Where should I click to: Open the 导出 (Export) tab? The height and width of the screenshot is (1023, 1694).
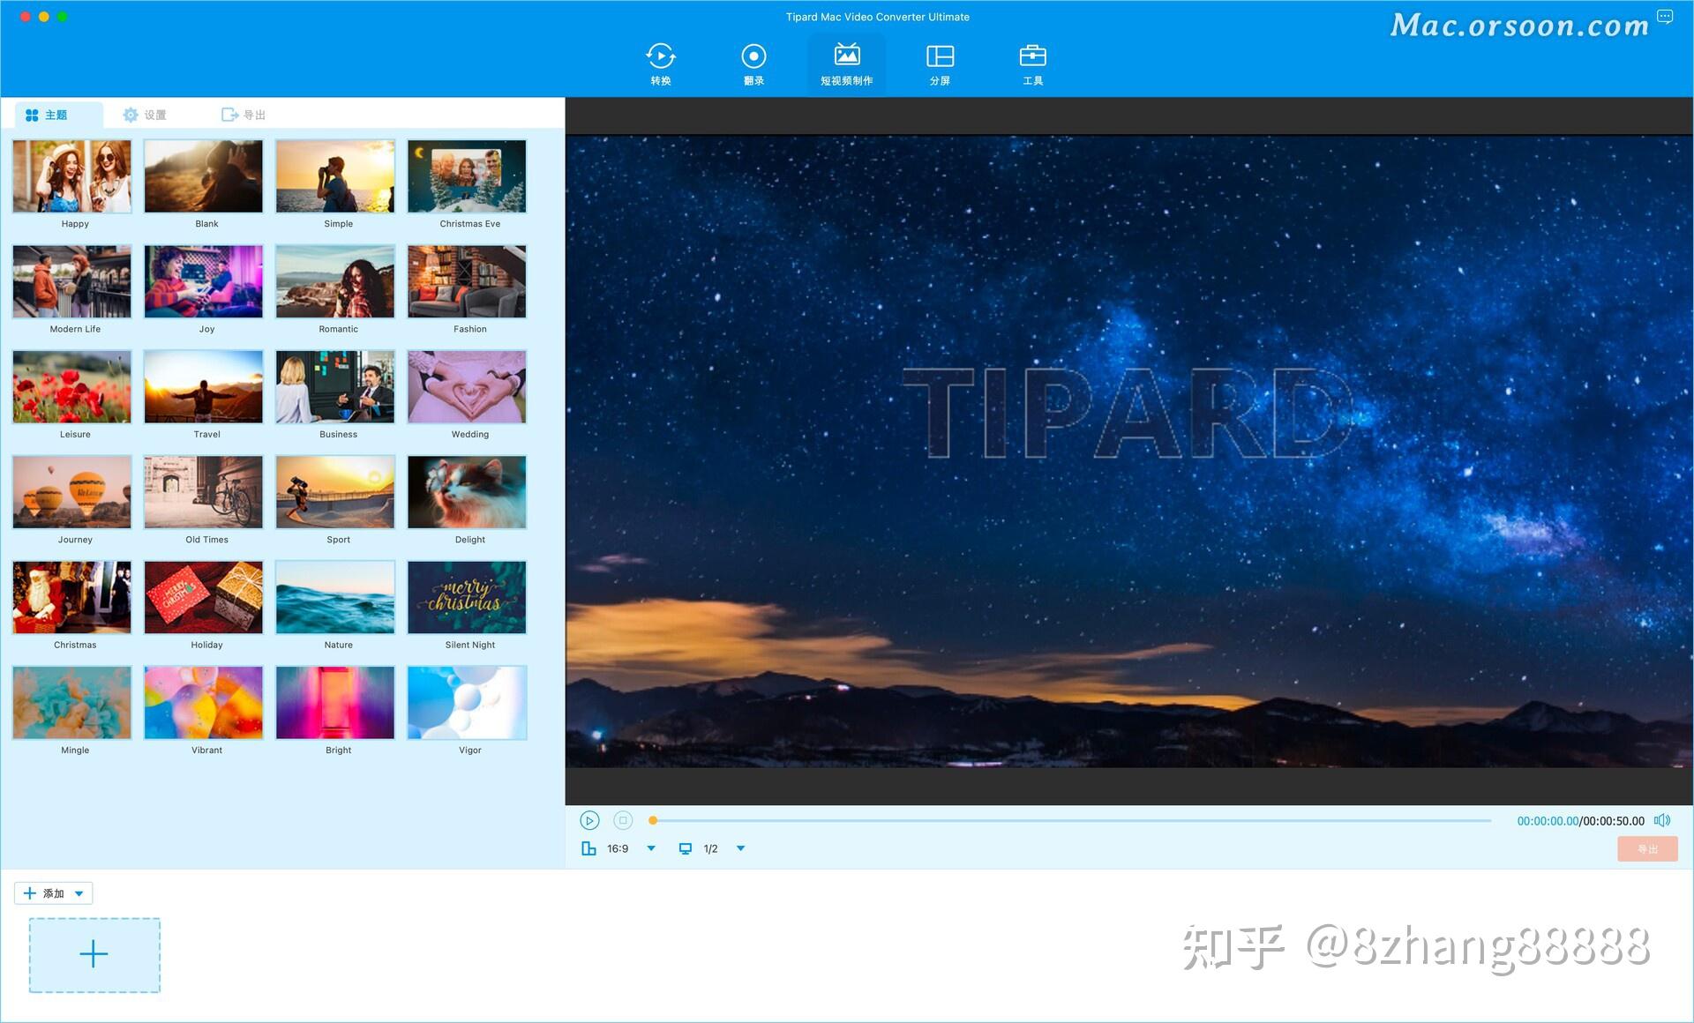(x=246, y=114)
